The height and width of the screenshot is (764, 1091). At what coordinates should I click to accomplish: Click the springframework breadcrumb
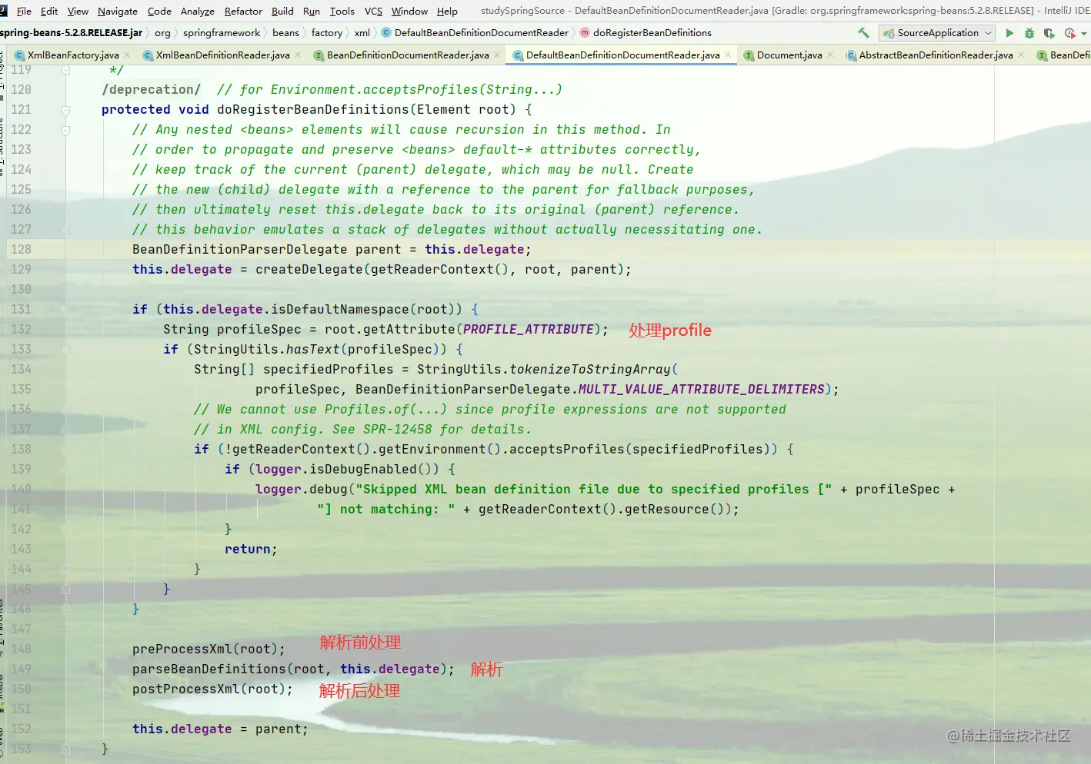tap(222, 33)
